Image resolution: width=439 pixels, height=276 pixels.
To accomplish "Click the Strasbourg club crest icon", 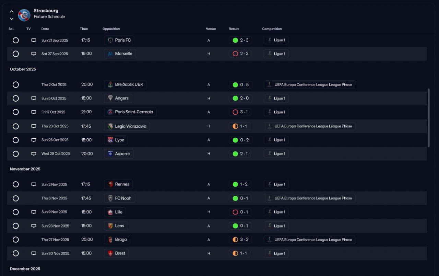I will tap(24, 15).
